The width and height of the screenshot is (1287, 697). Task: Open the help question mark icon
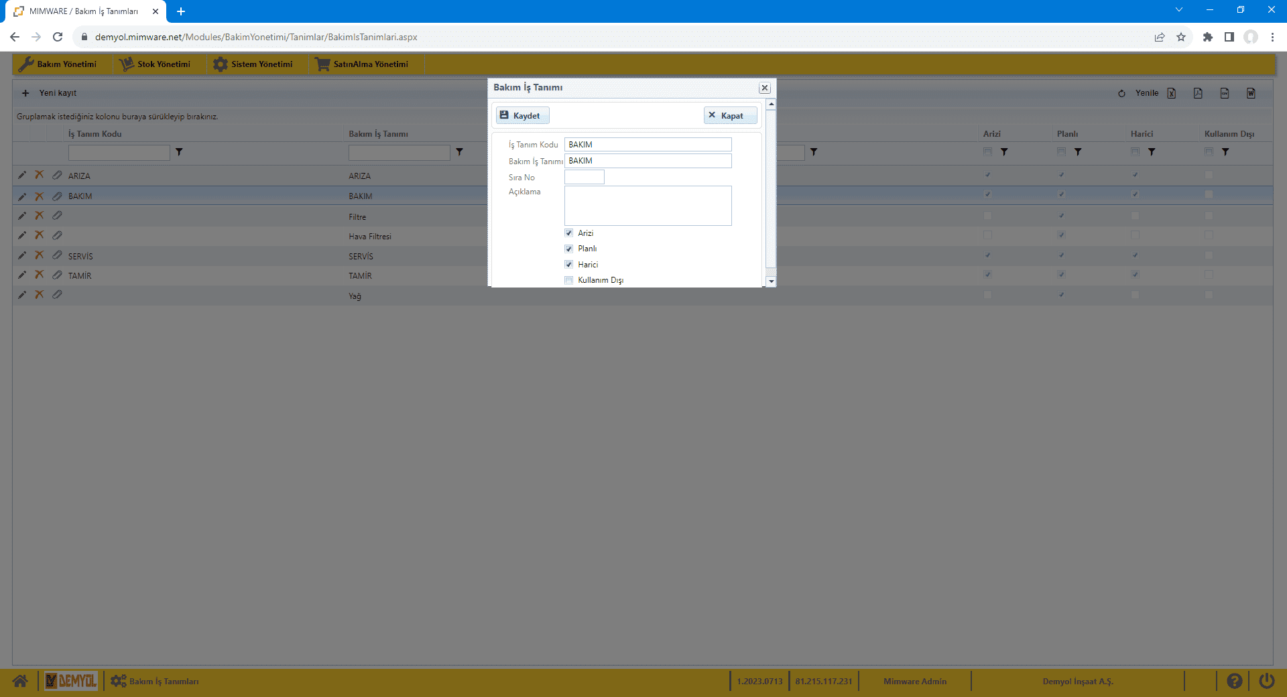click(1234, 681)
